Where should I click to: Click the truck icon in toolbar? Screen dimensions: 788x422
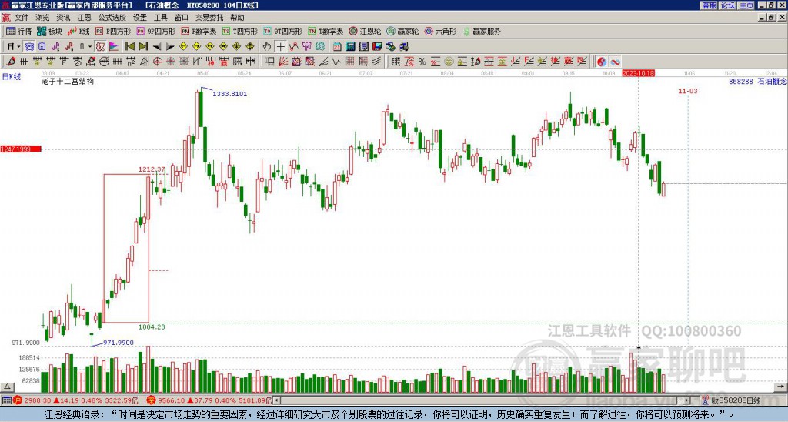403,47
